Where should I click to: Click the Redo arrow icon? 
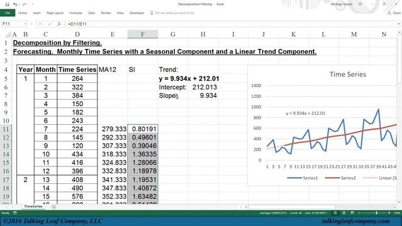(24, 4)
